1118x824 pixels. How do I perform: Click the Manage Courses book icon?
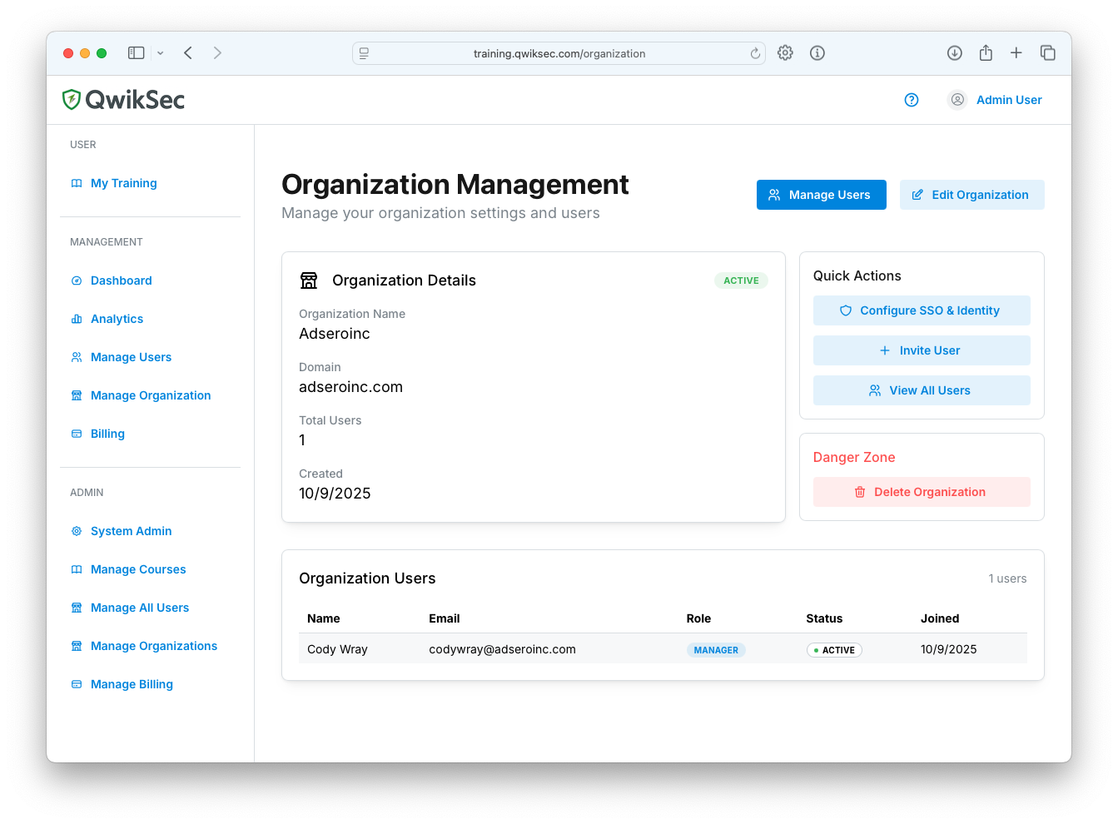coord(77,569)
